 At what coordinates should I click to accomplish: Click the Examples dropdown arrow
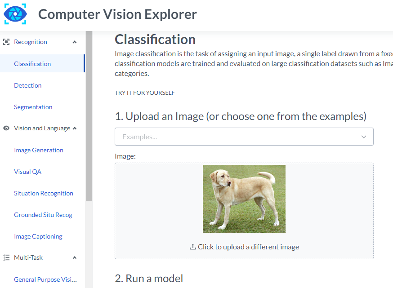click(x=364, y=137)
